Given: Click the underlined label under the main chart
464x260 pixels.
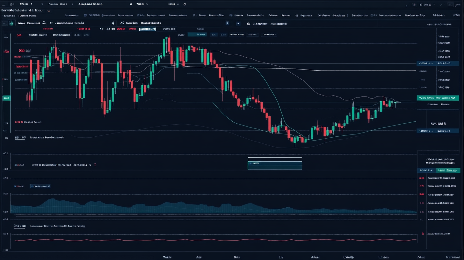Looking at the screenshot, I should pyautogui.click(x=20, y=138).
